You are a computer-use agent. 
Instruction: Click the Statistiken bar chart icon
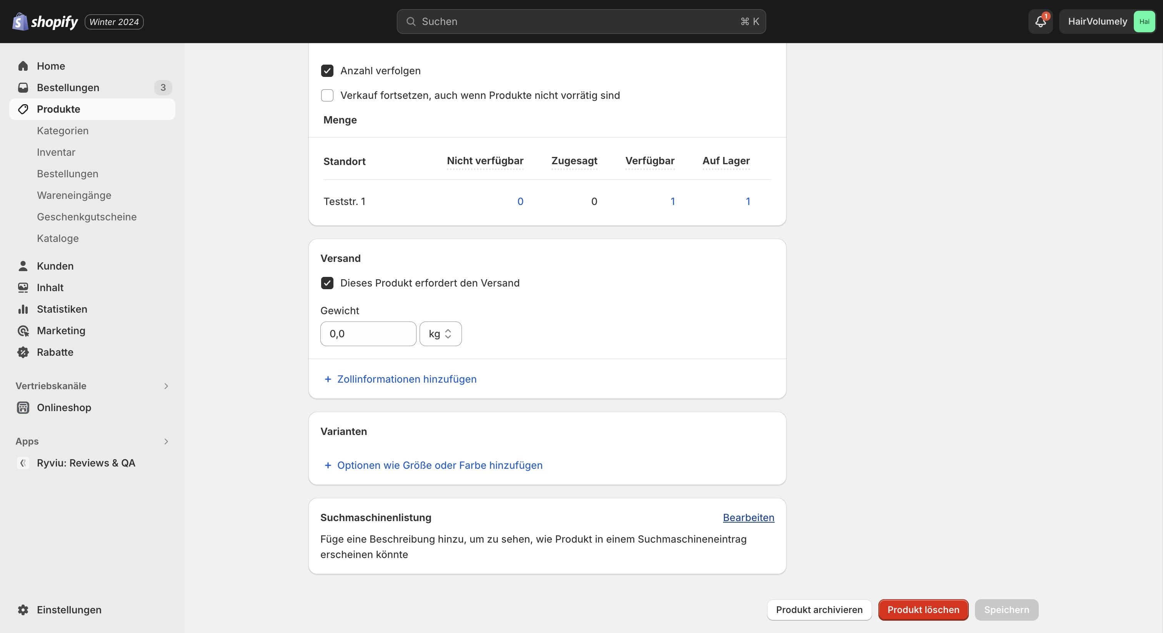pyautogui.click(x=23, y=309)
